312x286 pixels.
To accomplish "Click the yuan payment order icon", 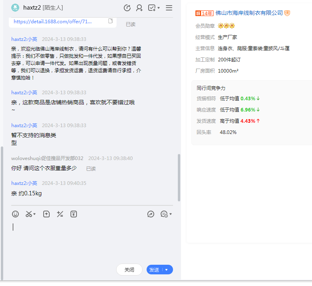I will (74, 214).
